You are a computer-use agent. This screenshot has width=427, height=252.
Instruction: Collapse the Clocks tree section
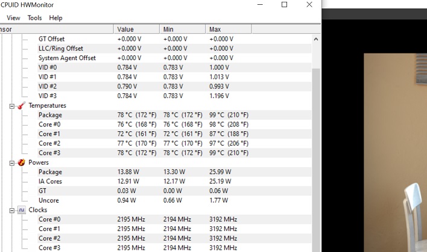pos(11,211)
